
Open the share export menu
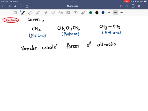pos(27,6)
